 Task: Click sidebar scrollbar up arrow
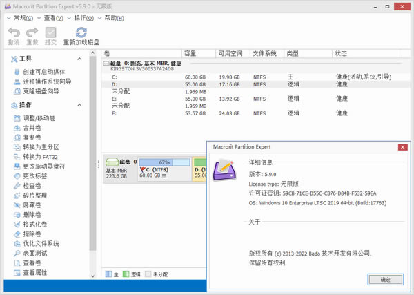pos(92,53)
